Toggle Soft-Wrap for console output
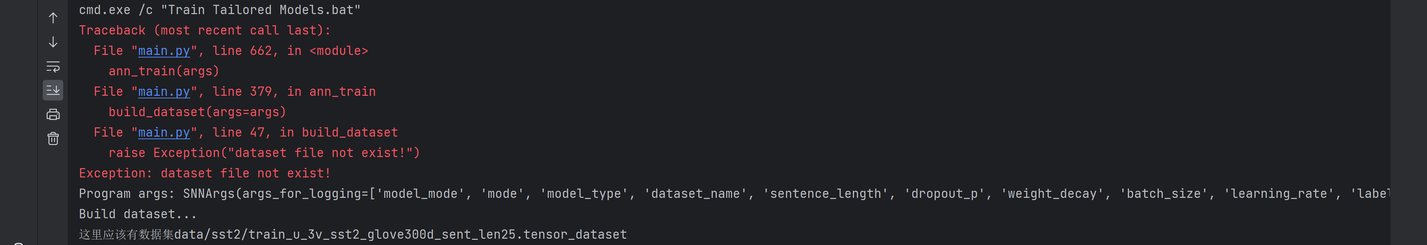The image size is (1427, 245). [53, 66]
